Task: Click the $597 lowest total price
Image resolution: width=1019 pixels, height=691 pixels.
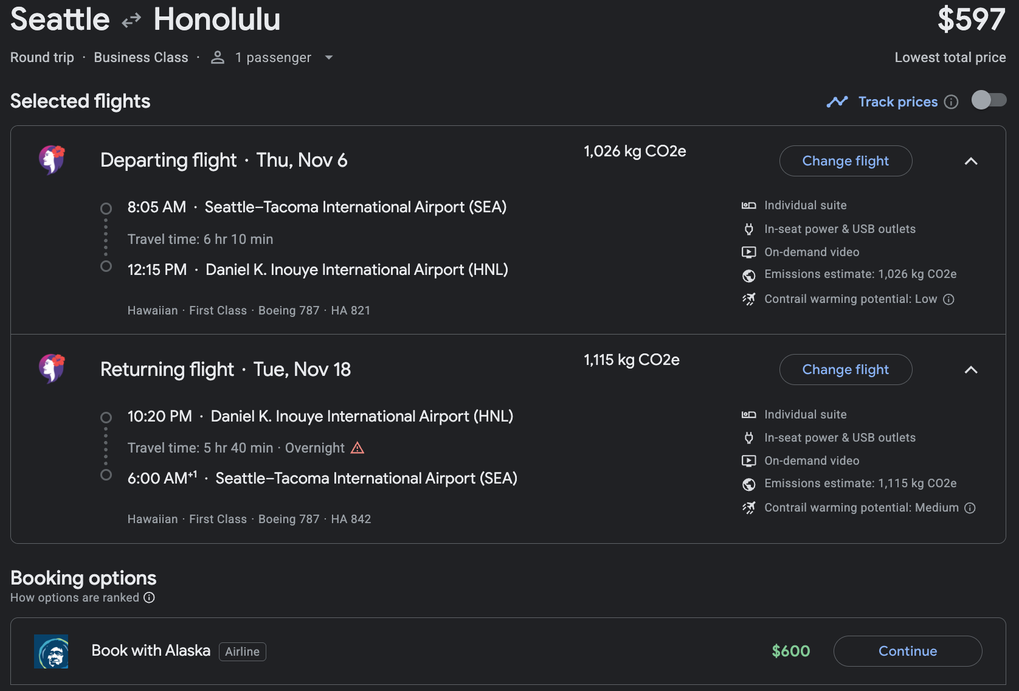Action: [x=972, y=19]
